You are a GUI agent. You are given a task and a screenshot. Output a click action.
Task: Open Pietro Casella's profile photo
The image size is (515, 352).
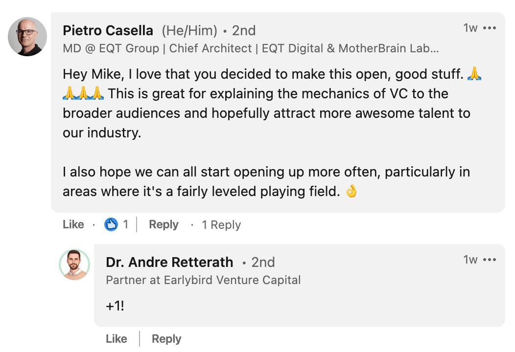pyautogui.click(x=27, y=36)
